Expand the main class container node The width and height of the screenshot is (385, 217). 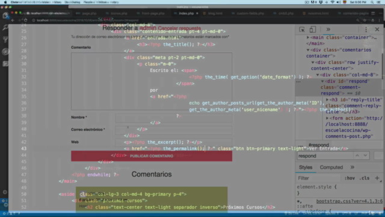[307, 37]
